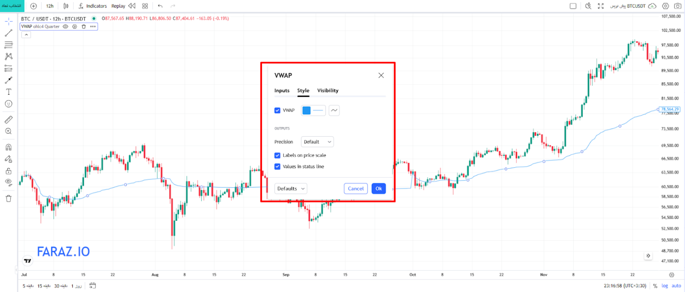Viewport: 685px width, 292px height.
Task: Select the trend line drawing tool
Action: point(8,33)
